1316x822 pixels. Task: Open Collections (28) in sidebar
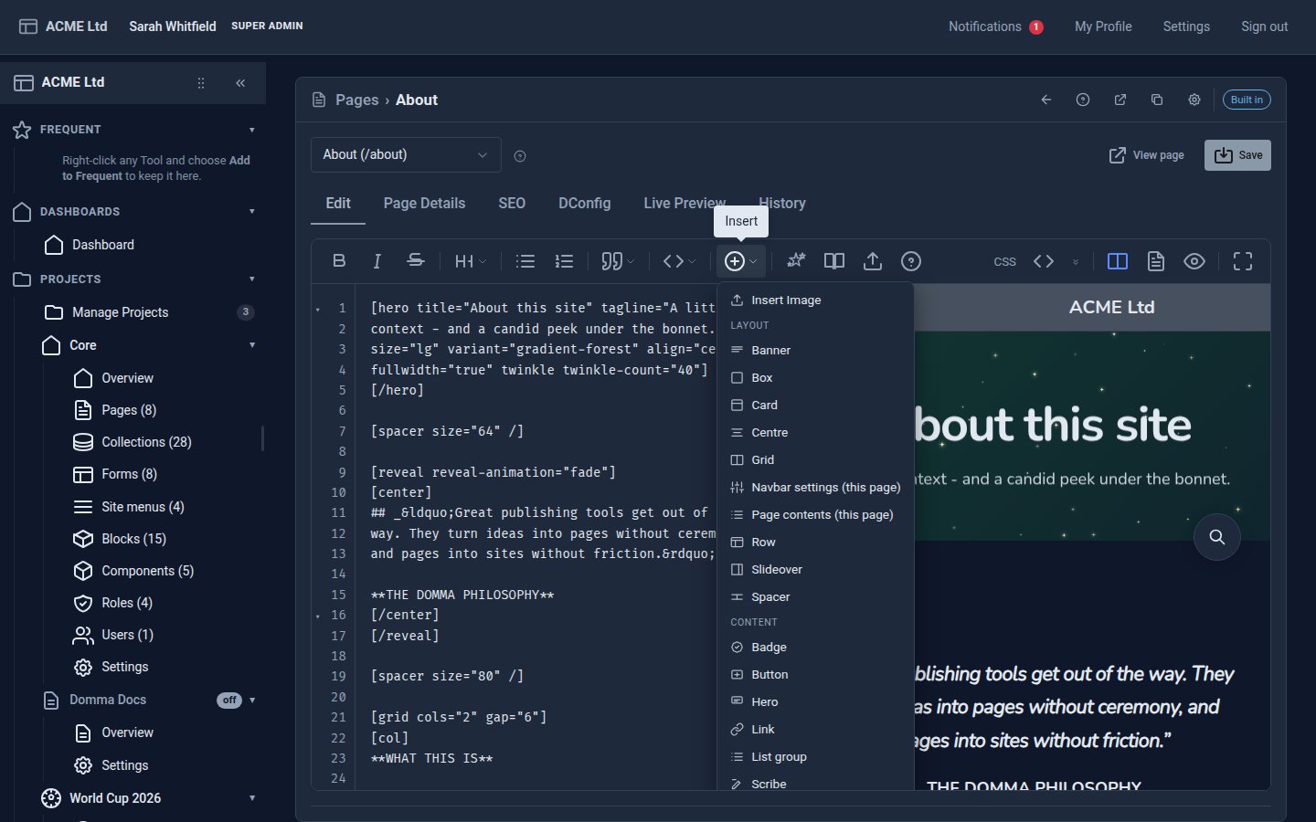tap(146, 442)
